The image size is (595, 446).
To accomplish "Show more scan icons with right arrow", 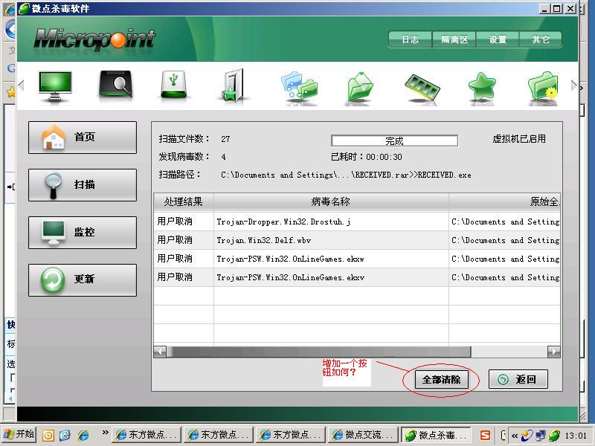I will tap(573, 85).
